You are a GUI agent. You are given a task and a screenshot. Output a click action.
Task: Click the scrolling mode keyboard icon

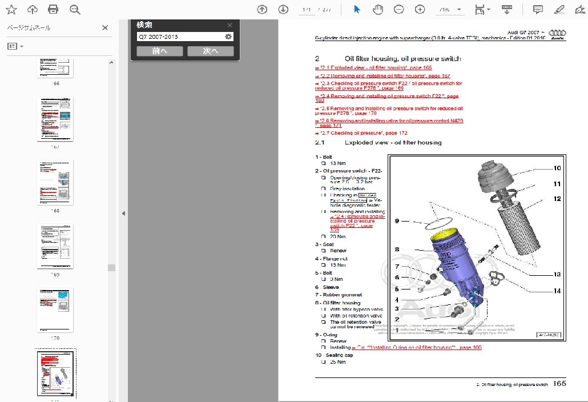coord(507,10)
